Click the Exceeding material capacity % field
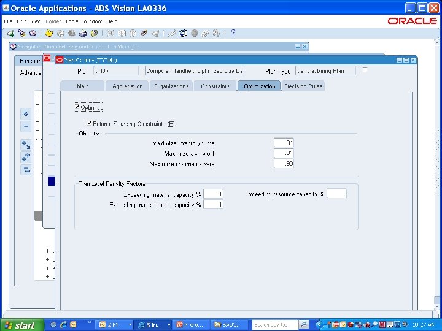 tap(214, 194)
